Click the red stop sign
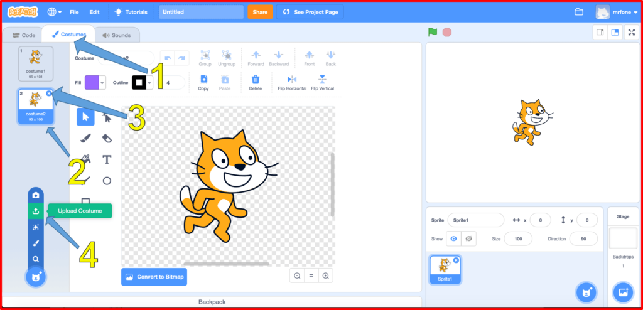This screenshot has height=310, width=643. [x=447, y=32]
